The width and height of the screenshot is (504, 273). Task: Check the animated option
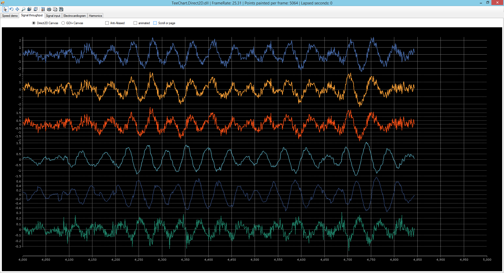point(135,23)
